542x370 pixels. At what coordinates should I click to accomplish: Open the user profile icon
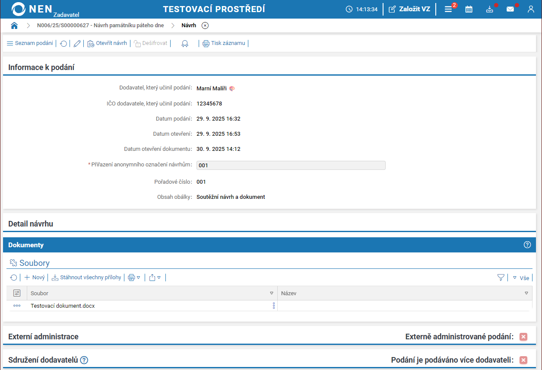click(531, 9)
